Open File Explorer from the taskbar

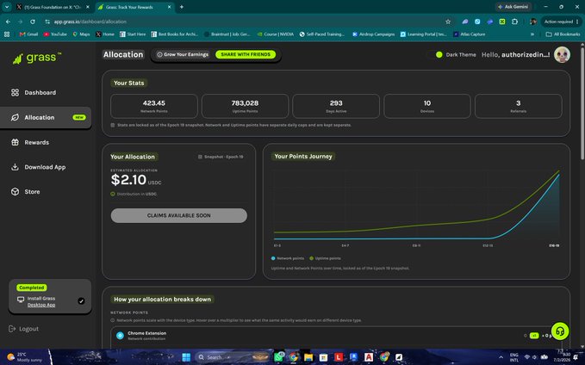pyautogui.click(x=308, y=357)
